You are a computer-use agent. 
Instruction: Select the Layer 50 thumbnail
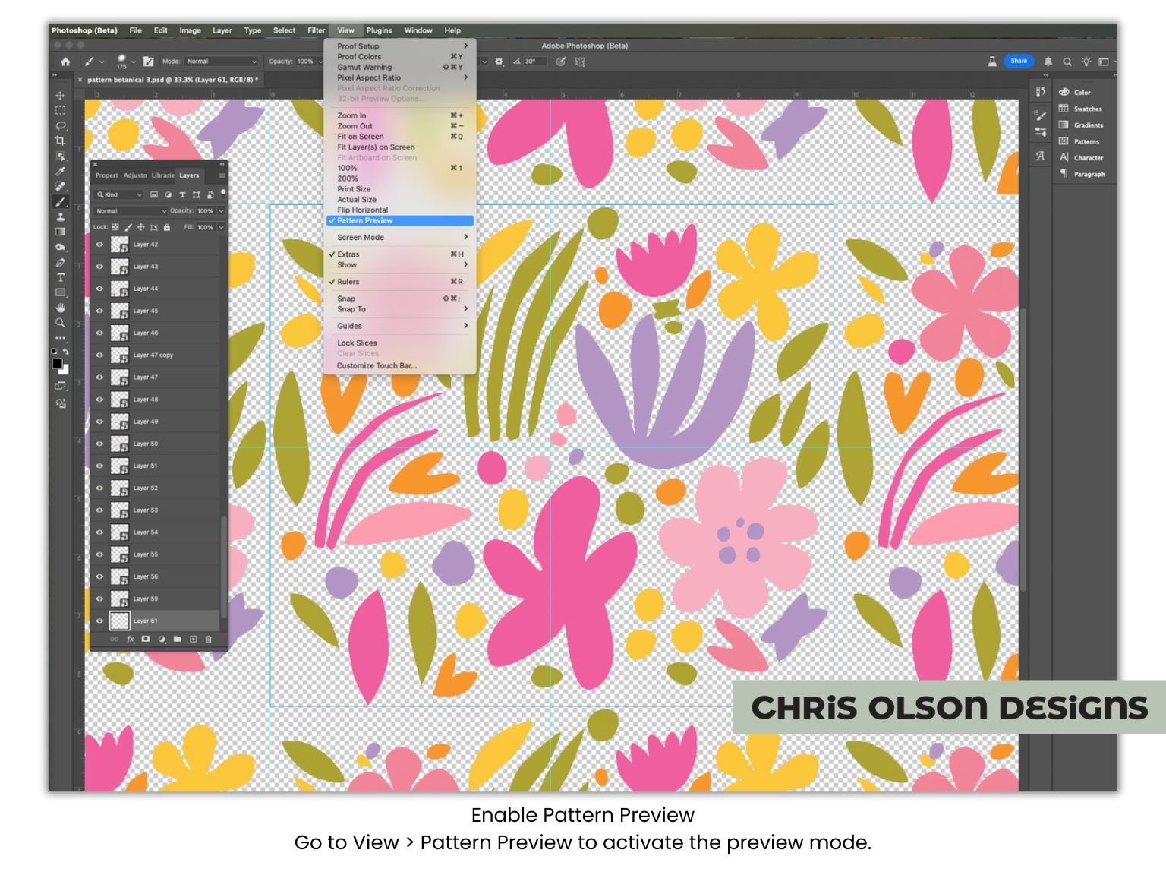[121, 444]
